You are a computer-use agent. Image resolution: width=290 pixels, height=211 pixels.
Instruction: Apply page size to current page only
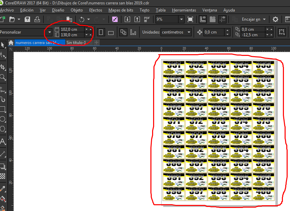[x=133, y=32]
